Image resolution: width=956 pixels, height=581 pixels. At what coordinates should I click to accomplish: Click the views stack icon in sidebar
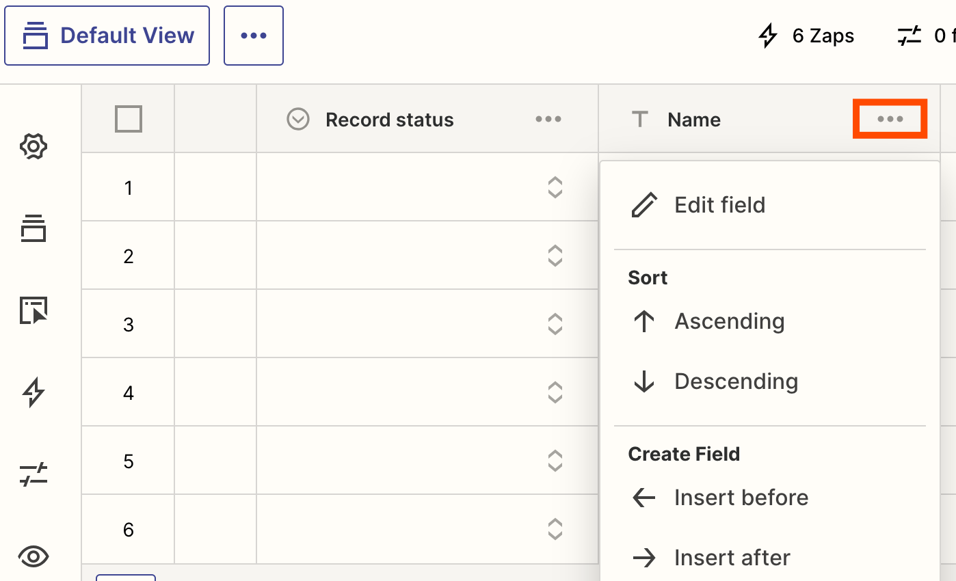click(34, 228)
